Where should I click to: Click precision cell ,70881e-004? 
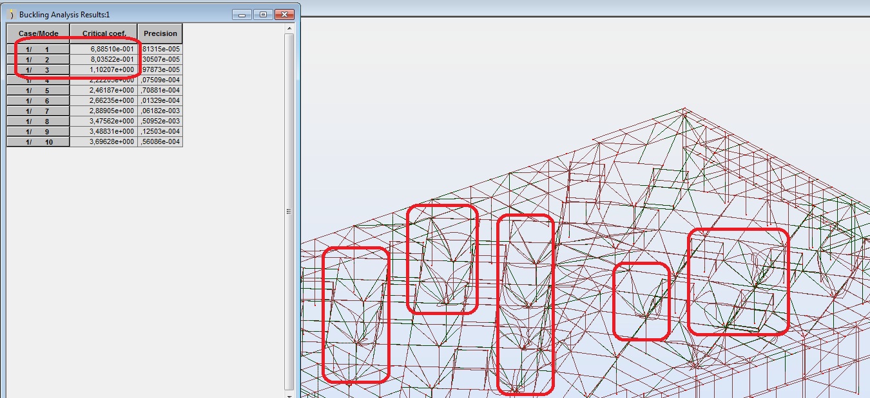(x=160, y=90)
